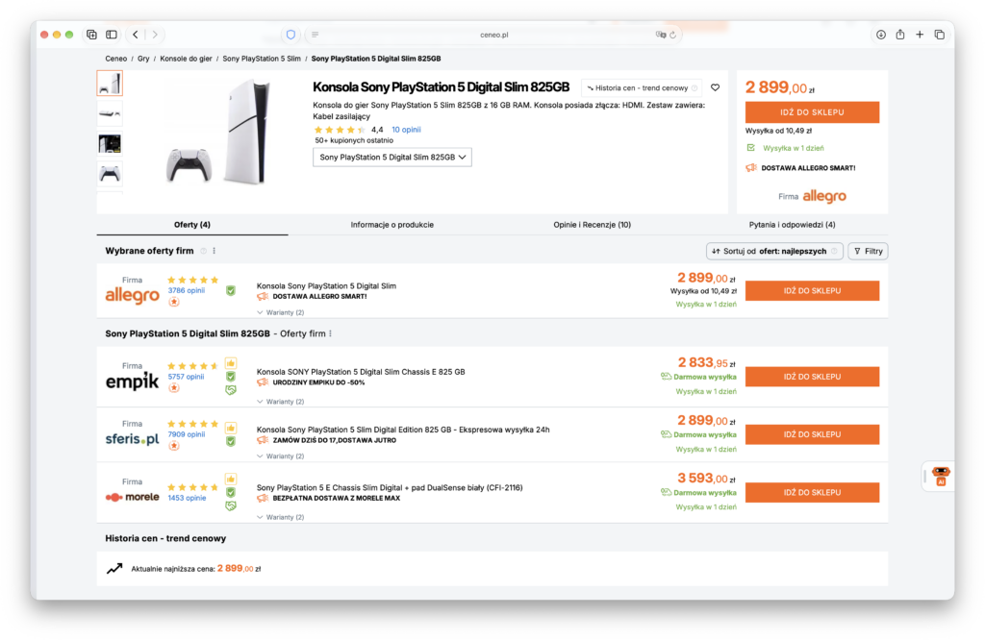Click IDŹ DO SKLEPU for morele offer

(x=812, y=493)
